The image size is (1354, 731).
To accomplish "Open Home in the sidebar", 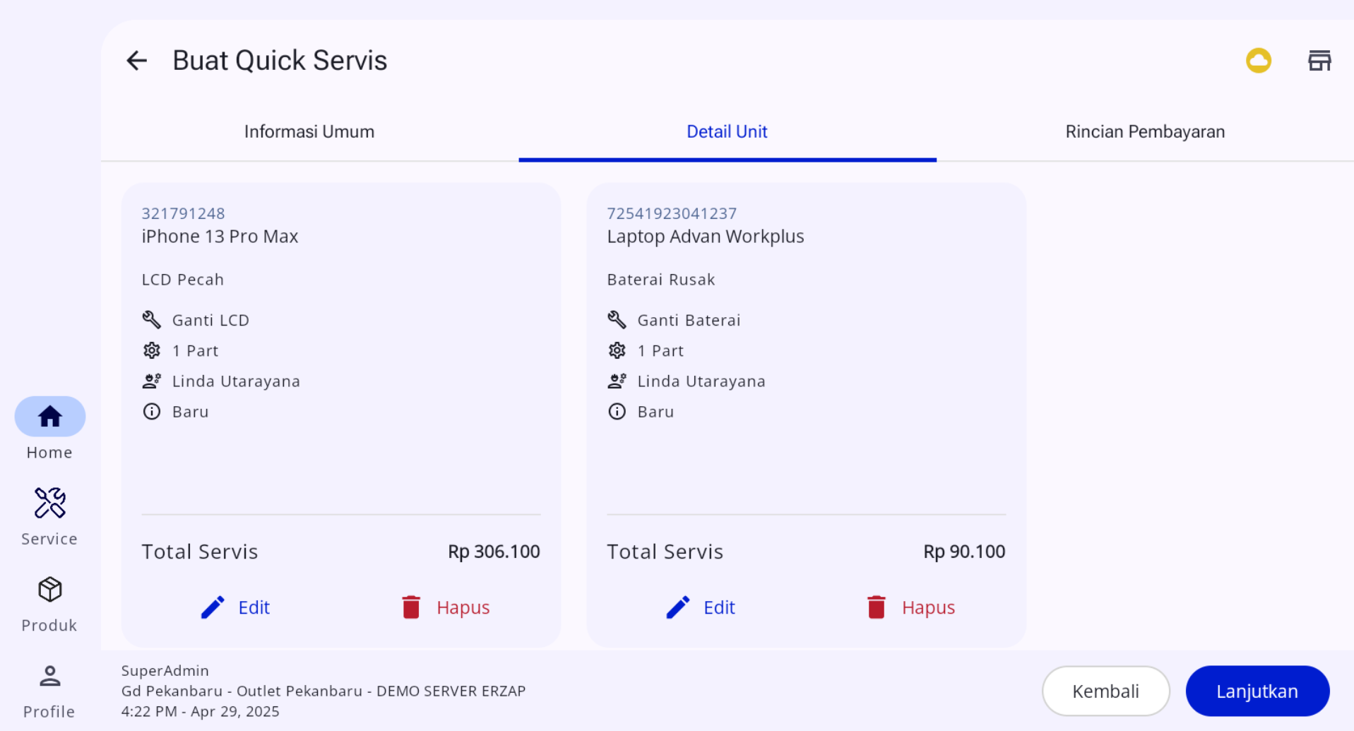I will pyautogui.click(x=49, y=429).
